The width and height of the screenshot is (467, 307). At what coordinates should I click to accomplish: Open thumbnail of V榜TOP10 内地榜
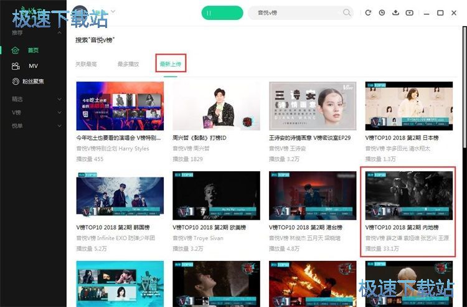(409, 196)
